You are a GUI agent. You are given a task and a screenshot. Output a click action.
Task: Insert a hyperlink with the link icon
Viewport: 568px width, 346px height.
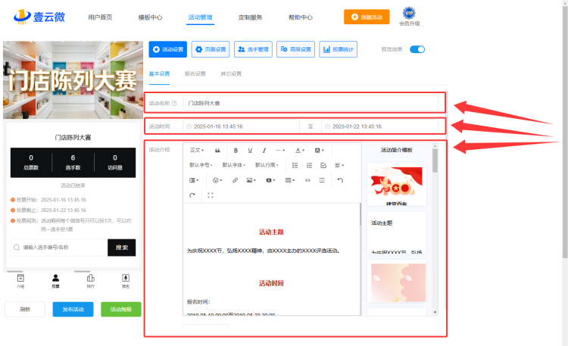(235, 180)
